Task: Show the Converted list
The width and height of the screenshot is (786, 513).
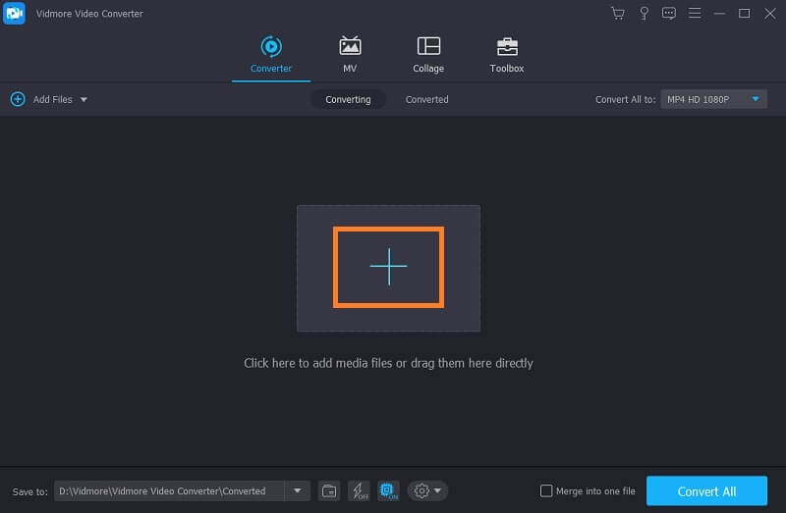Action: point(426,99)
